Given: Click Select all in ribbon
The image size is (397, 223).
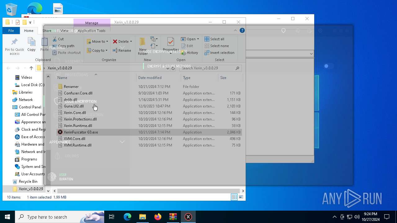Looking at the screenshot, I should point(214,39).
